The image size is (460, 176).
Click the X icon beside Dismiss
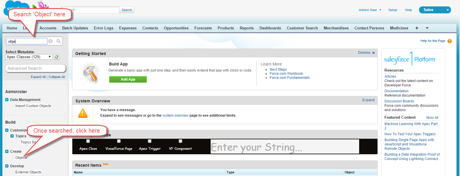pyautogui.click(x=373, y=53)
